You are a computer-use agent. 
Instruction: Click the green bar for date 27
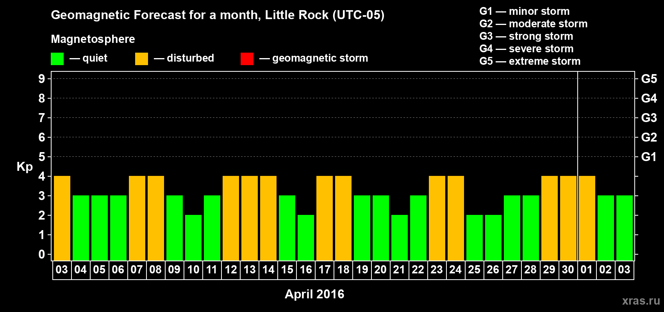[x=512, y=228]
